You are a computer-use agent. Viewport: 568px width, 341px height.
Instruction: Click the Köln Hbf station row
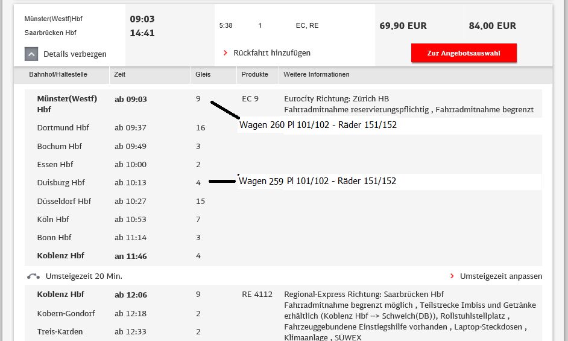53,220
